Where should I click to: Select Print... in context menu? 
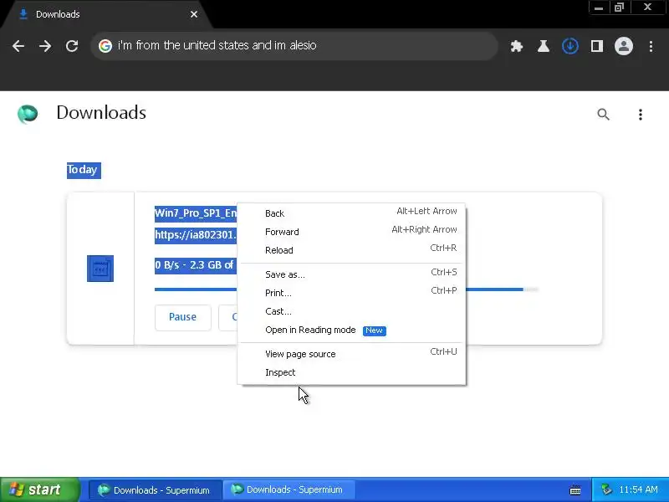351,292
